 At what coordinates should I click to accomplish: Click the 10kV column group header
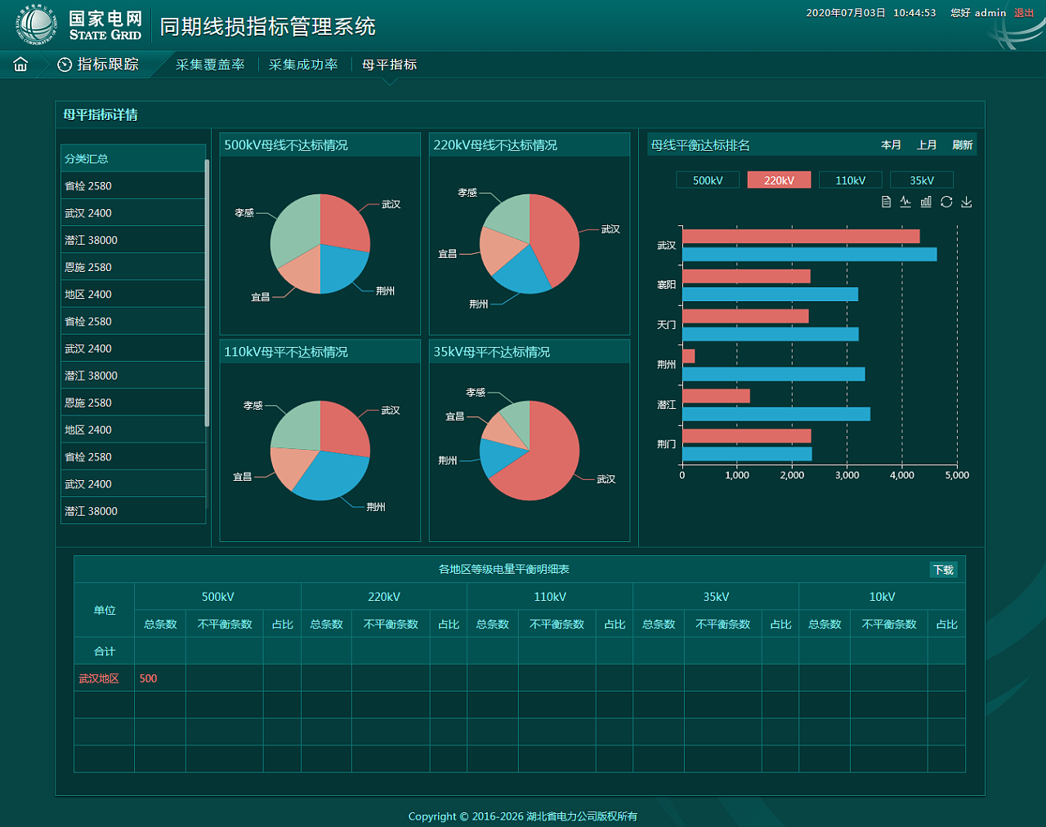tap(882, 597)
